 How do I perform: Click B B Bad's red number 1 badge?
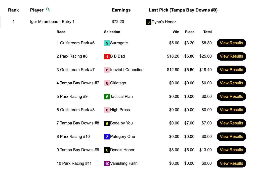click(x=107, y=57)
